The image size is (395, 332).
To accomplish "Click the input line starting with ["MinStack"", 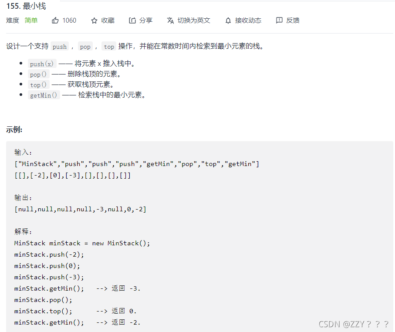I will coord(137,164).
